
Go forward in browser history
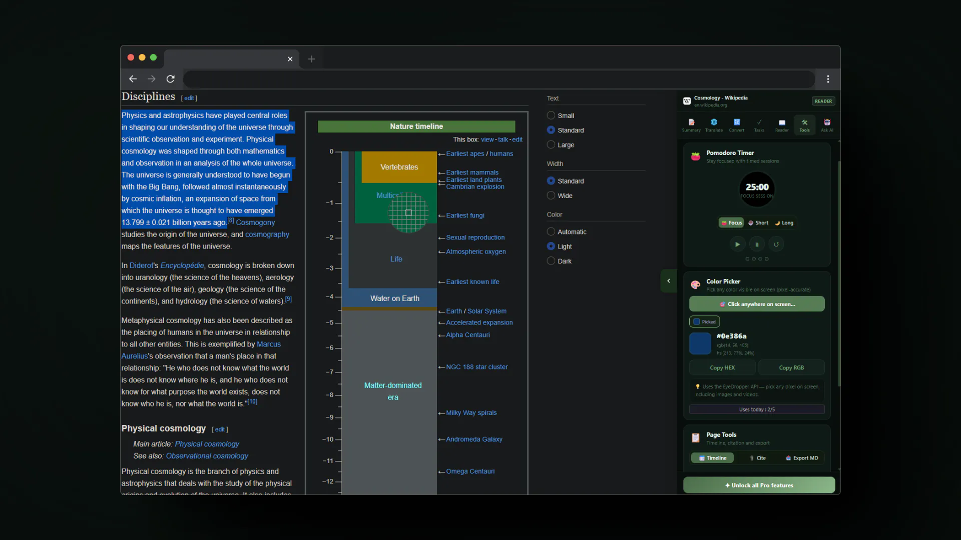coord(152,79)
